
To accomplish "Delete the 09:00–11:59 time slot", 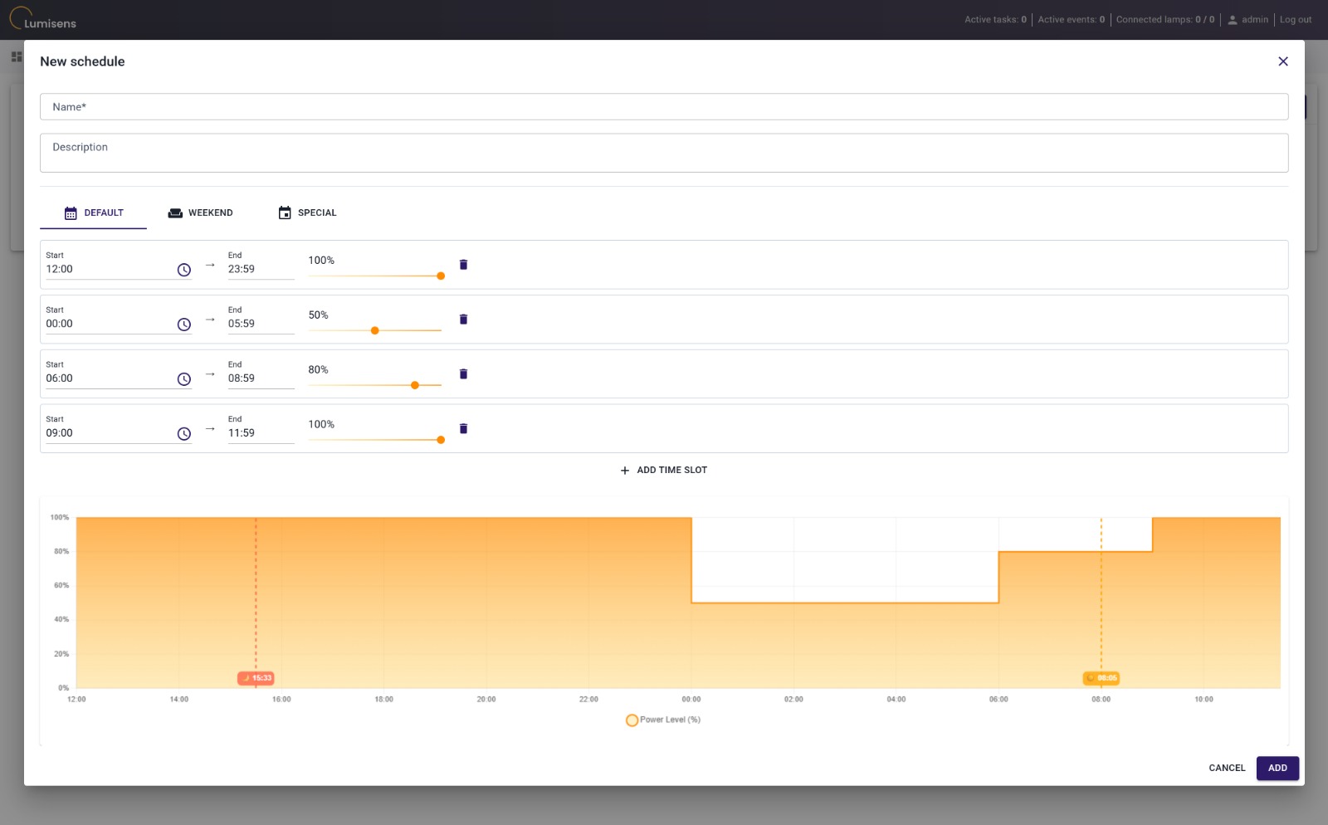I will point(464,429).
